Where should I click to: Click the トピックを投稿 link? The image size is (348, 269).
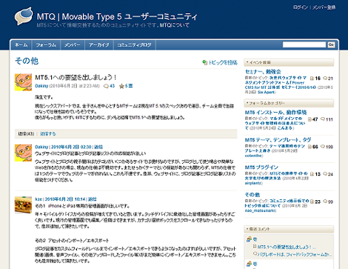tap(223, 62)
